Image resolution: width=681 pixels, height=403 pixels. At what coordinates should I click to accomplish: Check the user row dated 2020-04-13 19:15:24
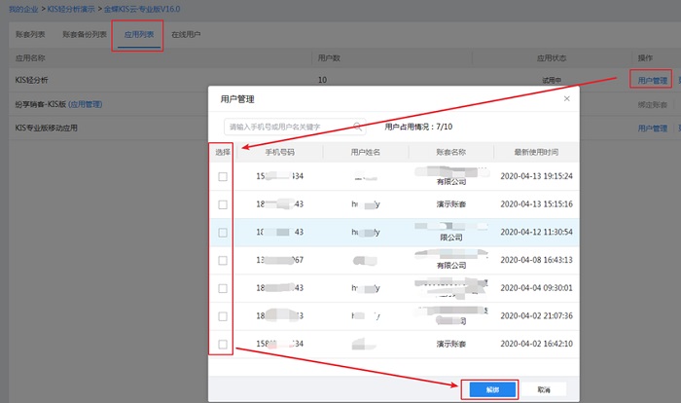pos(223,176)
